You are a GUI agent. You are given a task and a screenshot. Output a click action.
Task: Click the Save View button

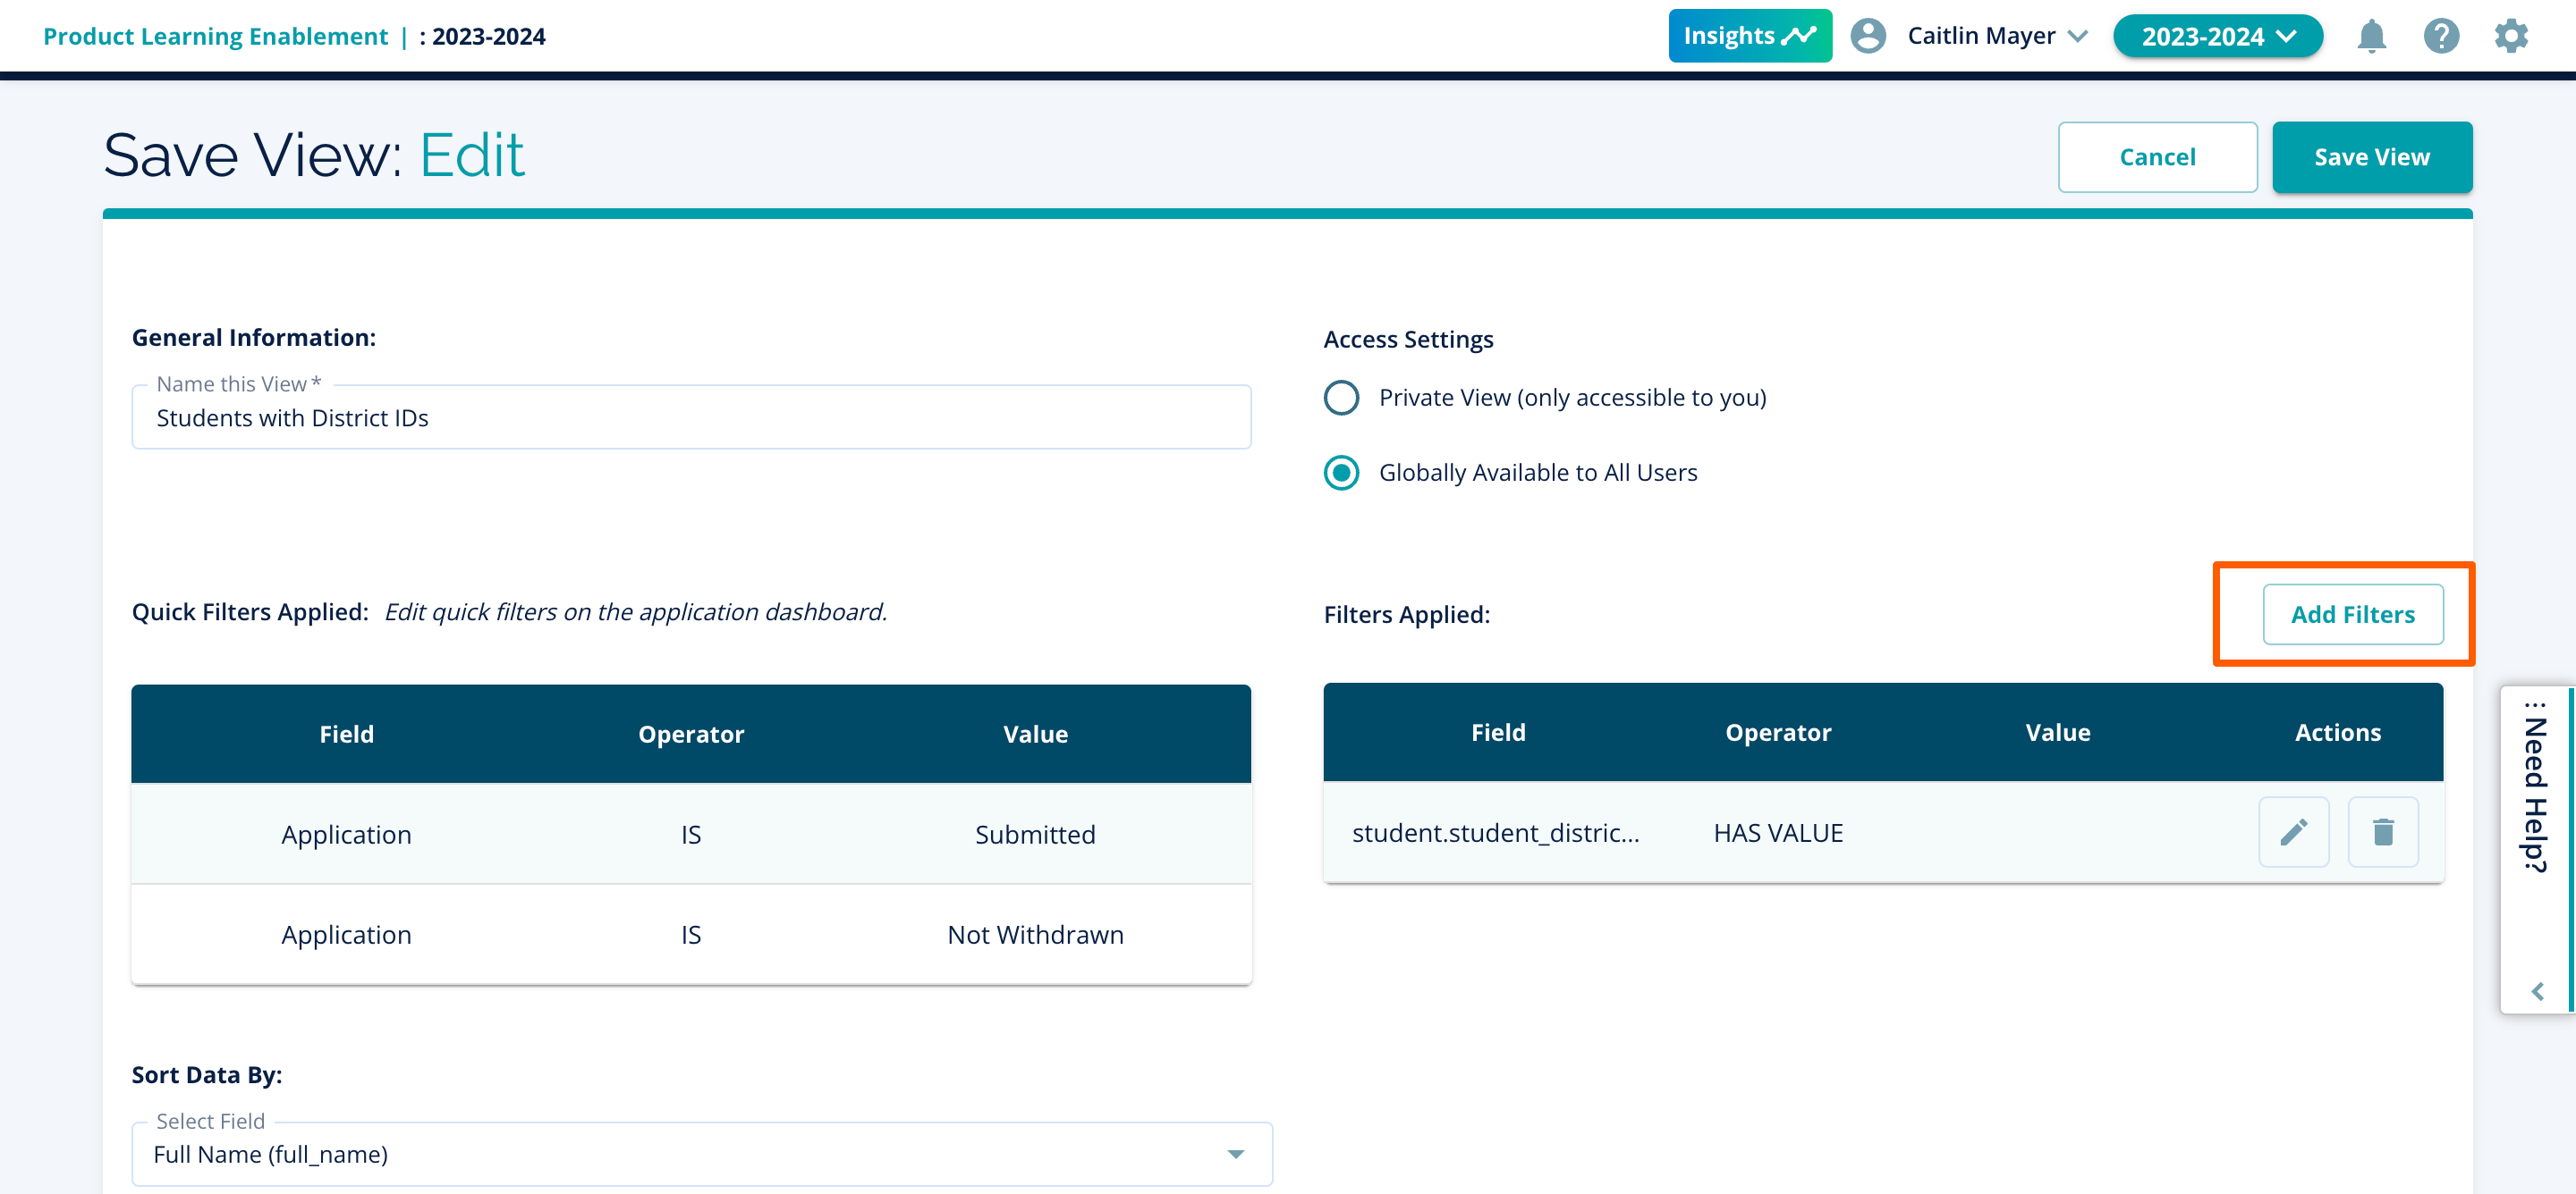[x=2371, y=157]
